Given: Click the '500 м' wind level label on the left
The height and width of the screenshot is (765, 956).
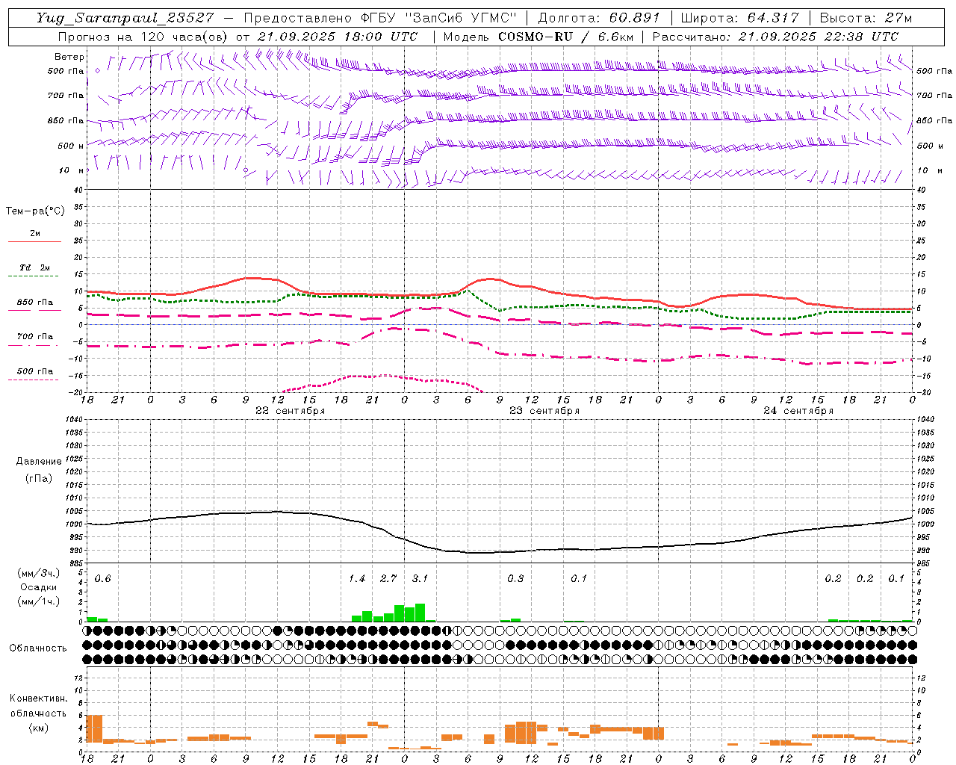Looking at the screenshot, I should tap(72, 146).
